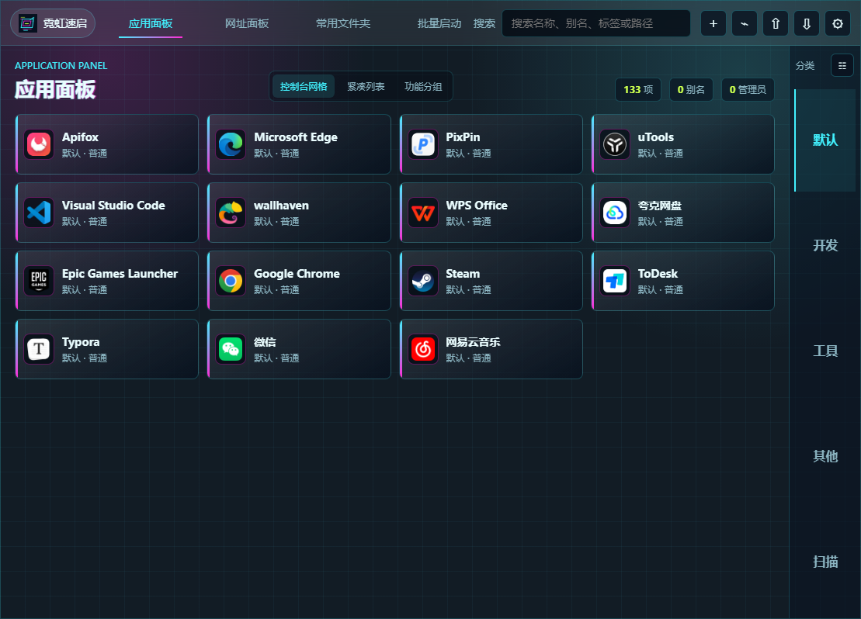Open the uTools app icon

(x=614, y=144)
